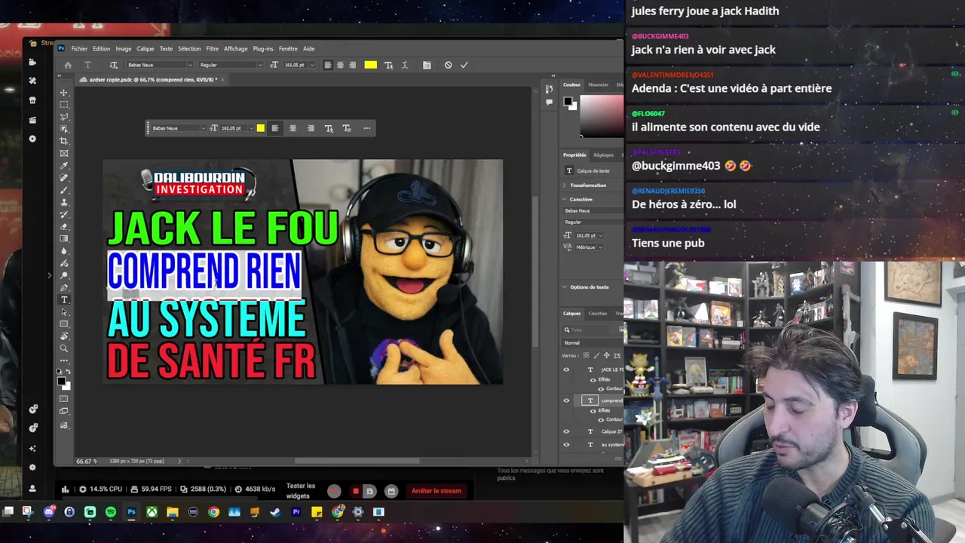The height and width of the screenshot is (543, 965).
Task: Hide the JACK LE FOU text layer
Action: click(x=566, y=370)
